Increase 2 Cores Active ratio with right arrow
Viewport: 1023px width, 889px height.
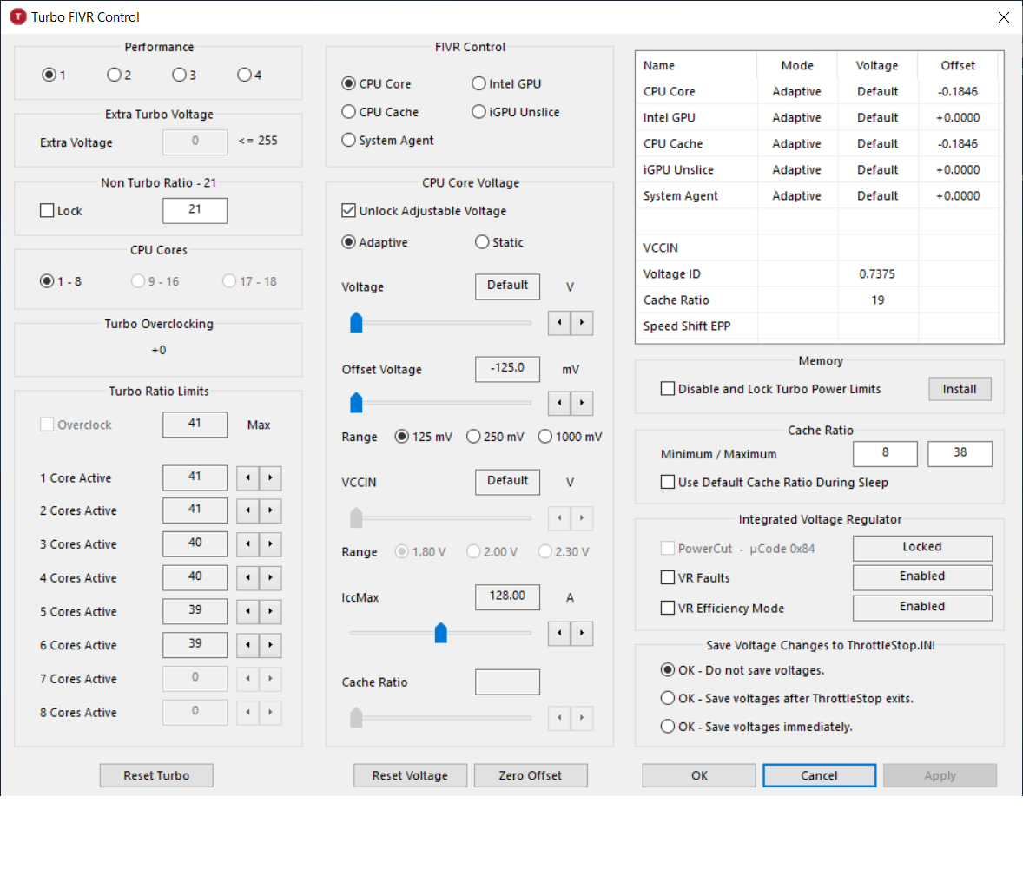(270, 510)
